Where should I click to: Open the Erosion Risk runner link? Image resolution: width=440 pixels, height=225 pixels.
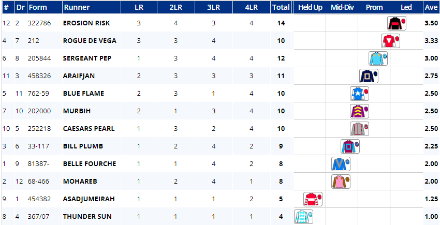[x=86, y=23]
